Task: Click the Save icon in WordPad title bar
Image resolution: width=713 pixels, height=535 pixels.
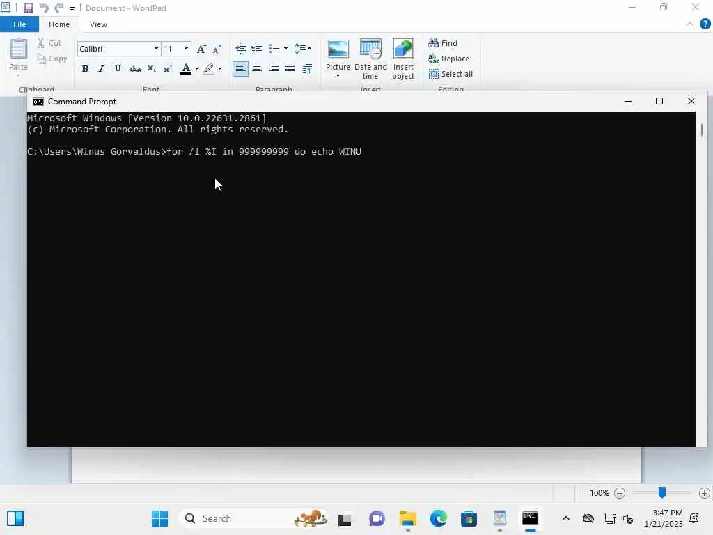Action: pos(28,8)
